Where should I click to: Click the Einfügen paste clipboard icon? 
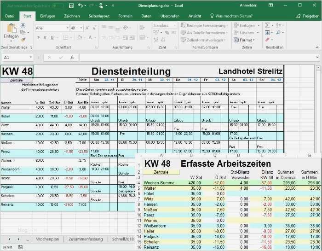(11, 29)
